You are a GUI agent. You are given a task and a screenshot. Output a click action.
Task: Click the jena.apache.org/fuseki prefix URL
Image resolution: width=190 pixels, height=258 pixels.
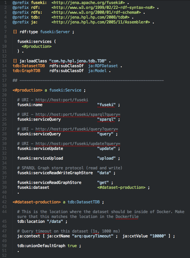pyautogui.click(x=88, y=2)
